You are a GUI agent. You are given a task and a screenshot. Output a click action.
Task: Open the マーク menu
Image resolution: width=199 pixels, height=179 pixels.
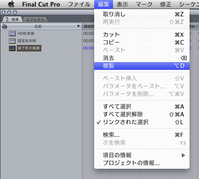pyautogui.click(x=144, y=4)
